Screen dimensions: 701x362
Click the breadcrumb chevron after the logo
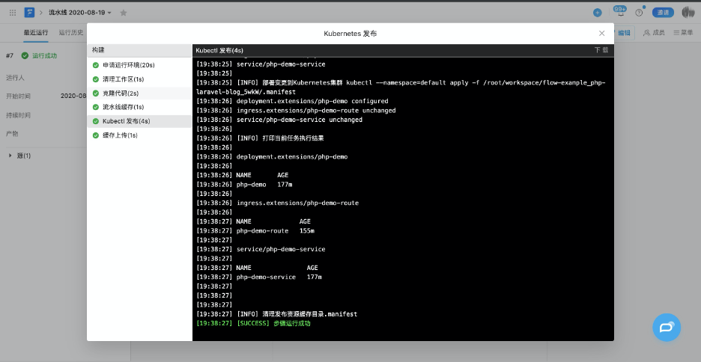(x=41, y=13)
